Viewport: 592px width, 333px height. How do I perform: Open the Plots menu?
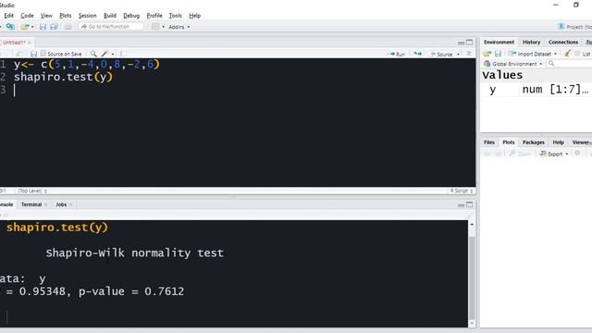coord(66,16)
